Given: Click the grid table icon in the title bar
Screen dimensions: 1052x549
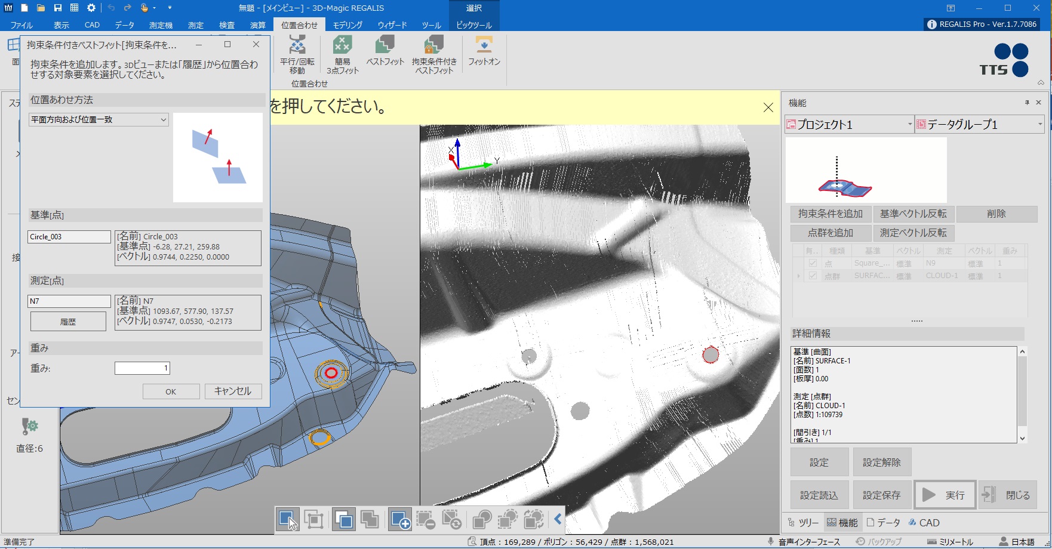Looking at the screenshot, I should click(x=74, y=8).
